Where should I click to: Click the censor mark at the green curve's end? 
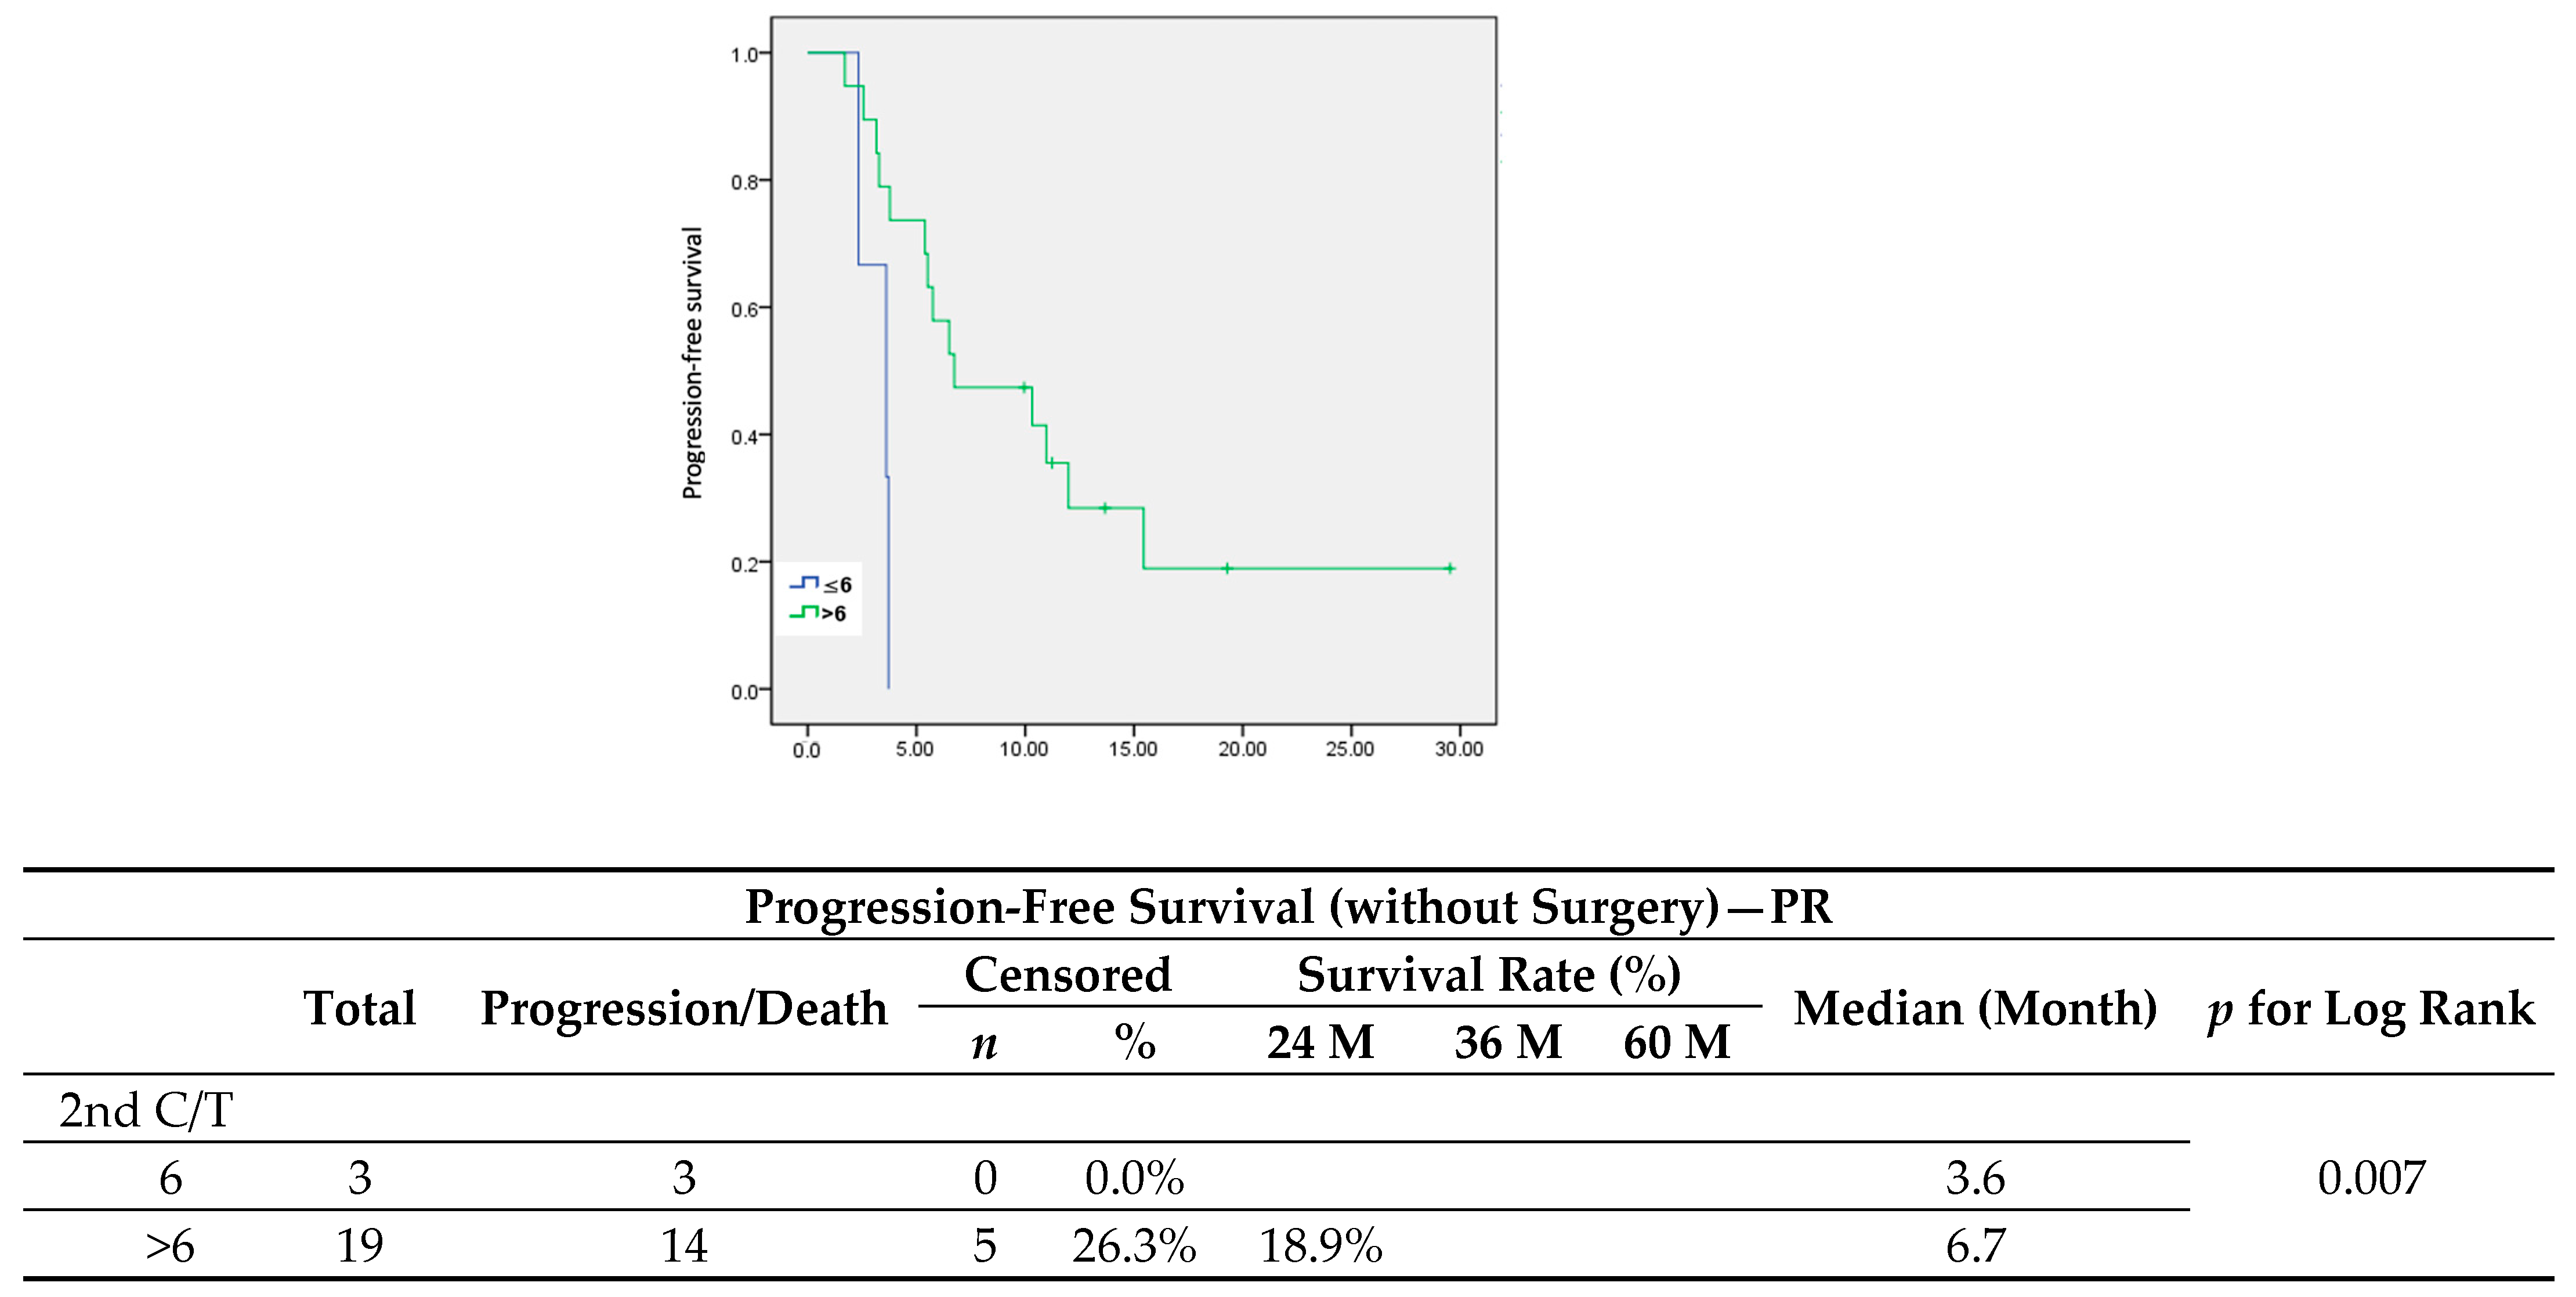point(1449,568)
